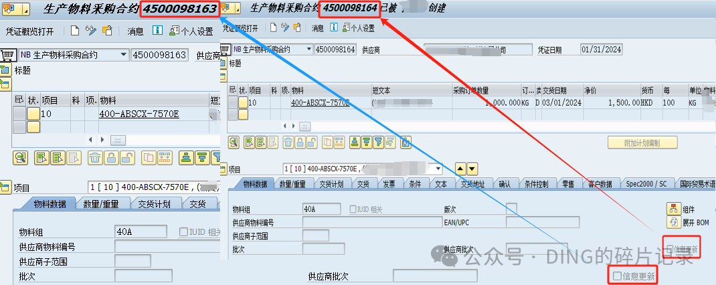Click delivery date cell 03/01/2024
Viewport: 716px width, 285px height.
[x=561, y=103]
